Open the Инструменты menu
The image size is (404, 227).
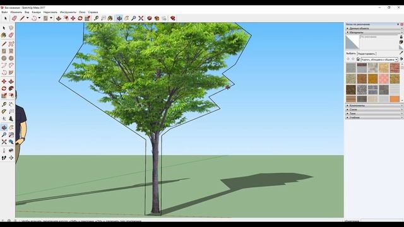(68, 12)
